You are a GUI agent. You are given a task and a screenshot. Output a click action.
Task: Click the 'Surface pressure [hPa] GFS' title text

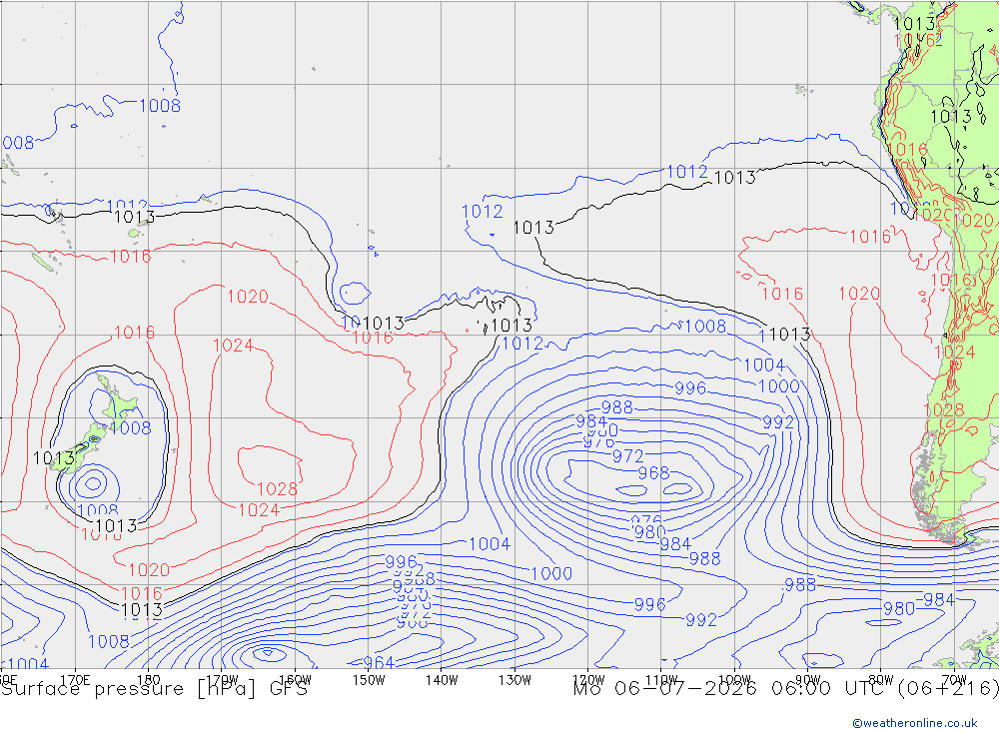(x=154, y=689)
